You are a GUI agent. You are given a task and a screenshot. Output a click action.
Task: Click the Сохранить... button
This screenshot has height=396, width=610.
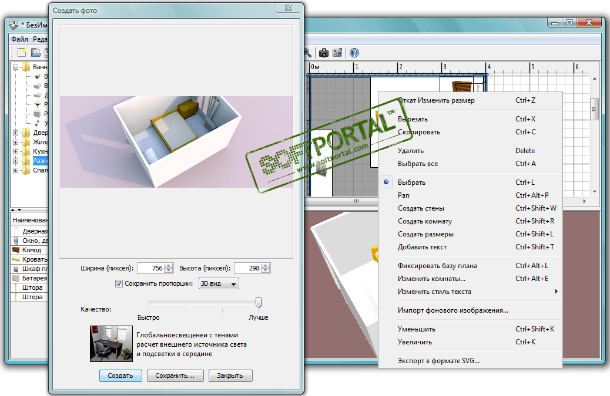coord(175,375)
